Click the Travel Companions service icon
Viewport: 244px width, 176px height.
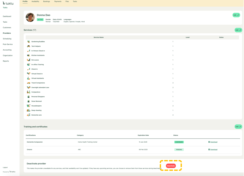28,83
